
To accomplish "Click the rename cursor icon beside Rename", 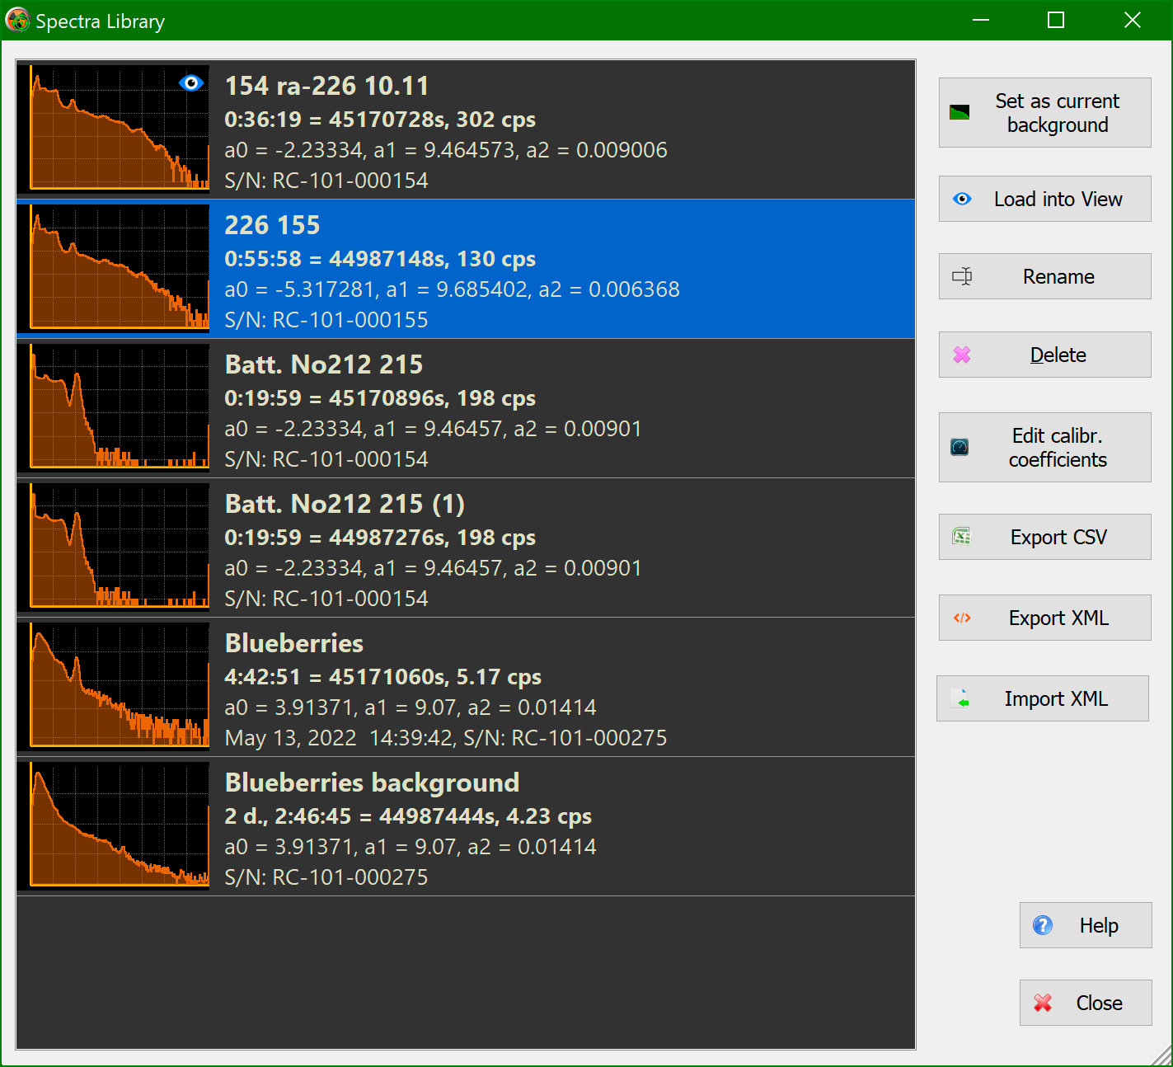I will [962, 276].
